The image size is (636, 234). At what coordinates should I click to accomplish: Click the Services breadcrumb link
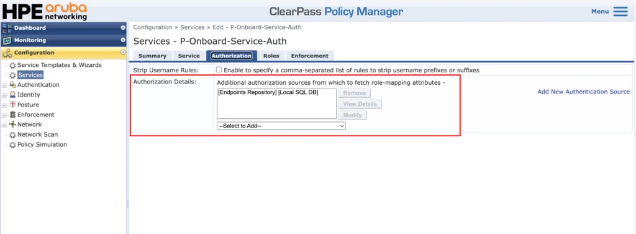193,27
